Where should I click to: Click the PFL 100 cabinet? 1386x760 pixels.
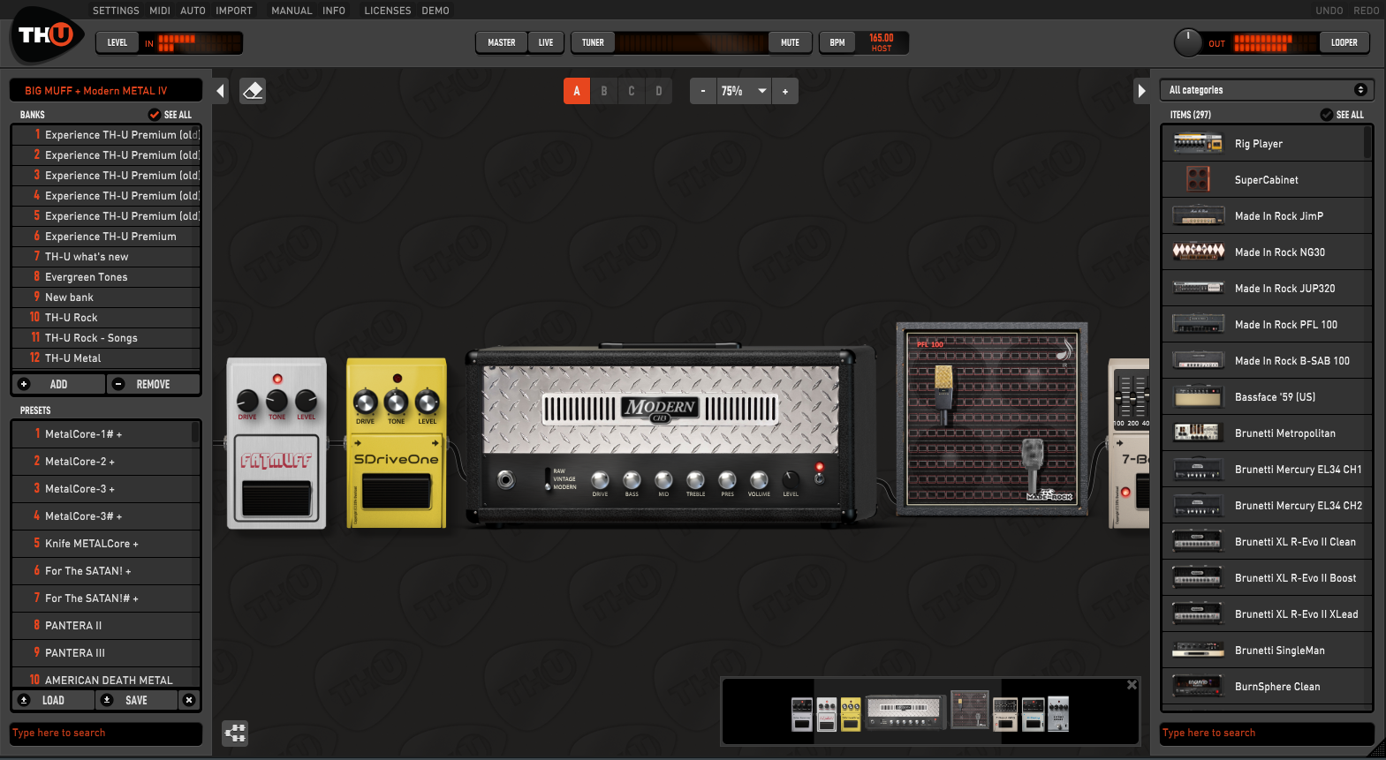point(992,419)
